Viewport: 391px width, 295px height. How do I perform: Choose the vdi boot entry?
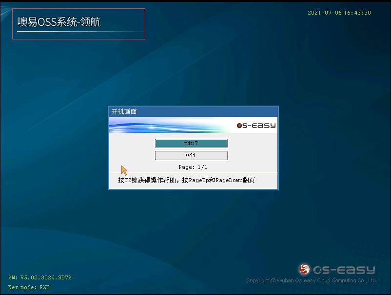(x=191, y=155)
